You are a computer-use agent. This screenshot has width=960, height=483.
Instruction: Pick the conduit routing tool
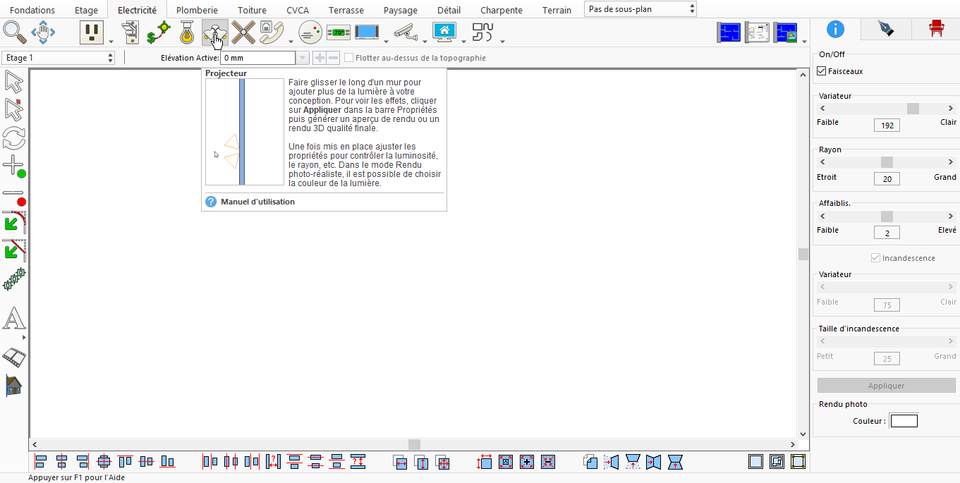[483, 32]
